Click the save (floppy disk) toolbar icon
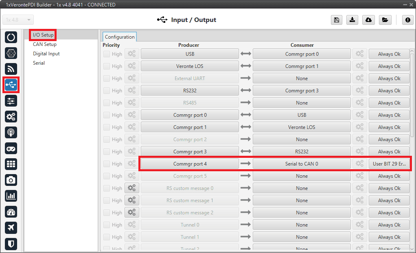The height and width of the screenshot is (253, 416). pos(336,20)
